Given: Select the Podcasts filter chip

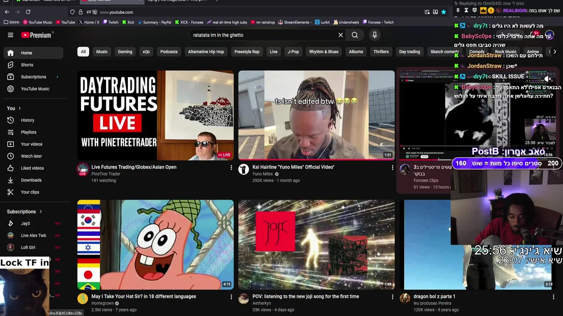Looking at the screenshot, I should 169,52.
